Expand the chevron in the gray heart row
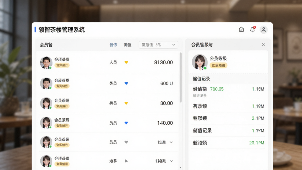The width and height of the screenshot is (302, 170). coord(171,142)
